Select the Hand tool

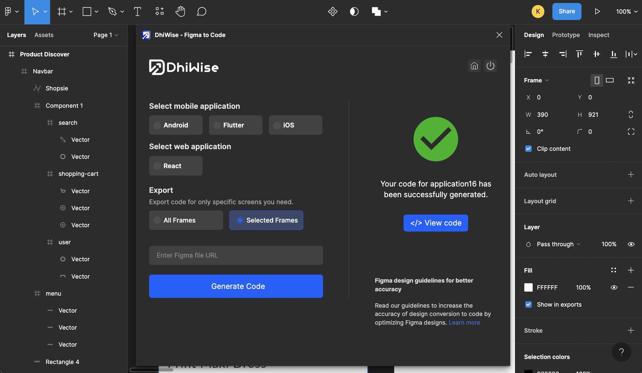[180, 12]
